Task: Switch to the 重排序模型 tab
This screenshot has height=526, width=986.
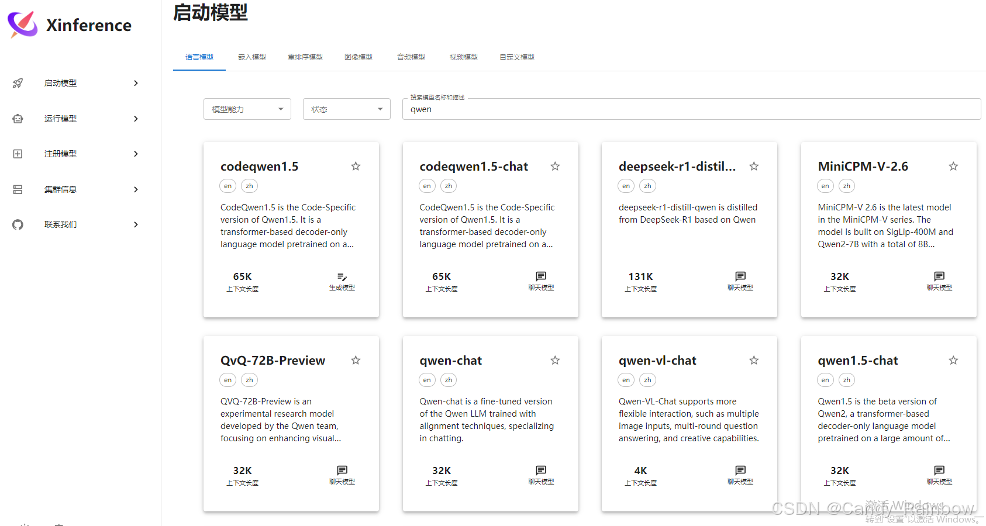Action: [x=305, y=57]
